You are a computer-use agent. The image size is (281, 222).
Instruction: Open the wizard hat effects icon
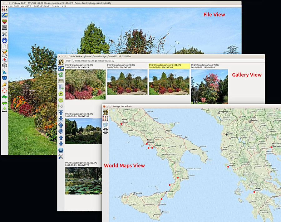pyautogui.click(x=4, y=72)
